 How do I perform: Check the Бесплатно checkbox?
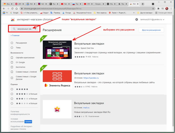(x=12, y=67)
